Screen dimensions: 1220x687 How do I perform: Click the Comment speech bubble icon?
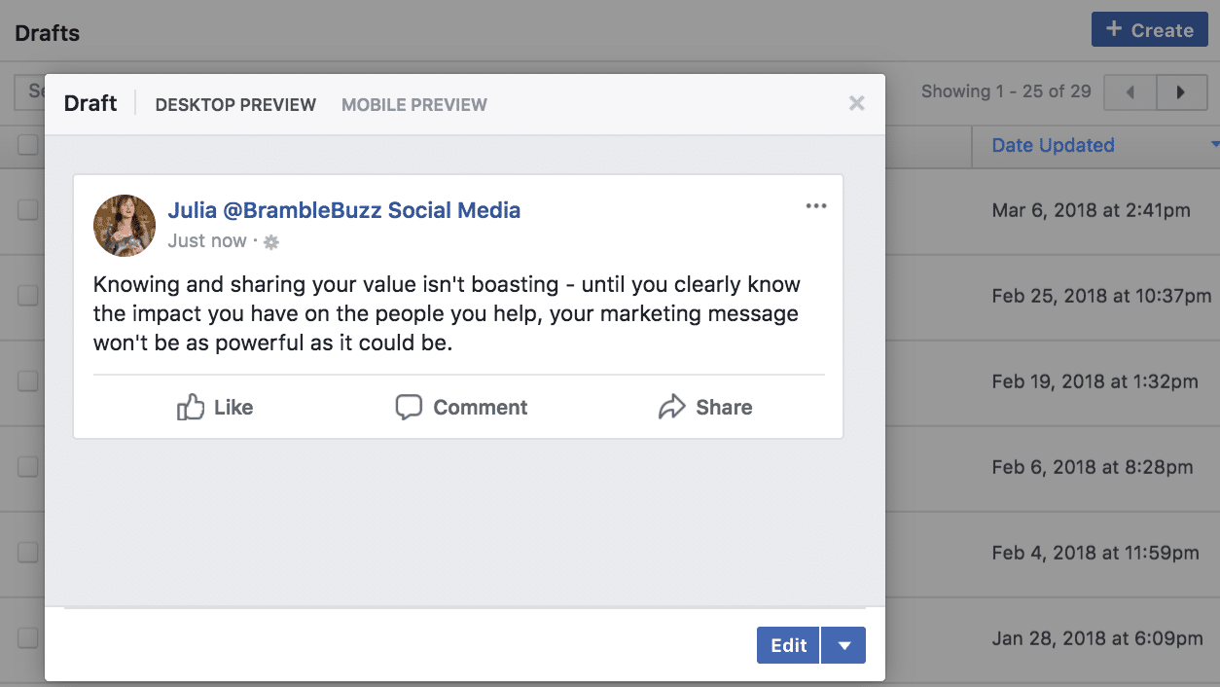409,407
